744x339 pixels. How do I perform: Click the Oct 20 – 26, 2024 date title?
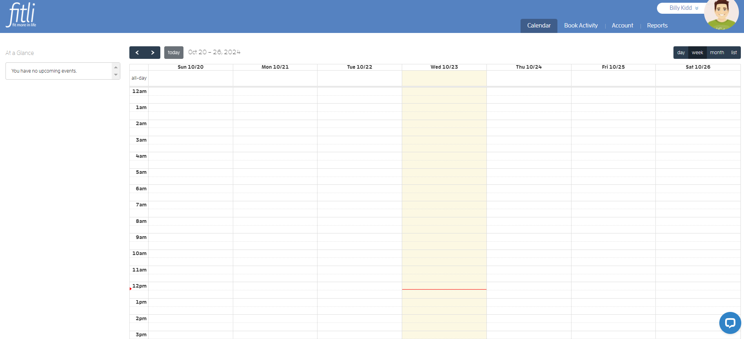(x=214, y=52)
